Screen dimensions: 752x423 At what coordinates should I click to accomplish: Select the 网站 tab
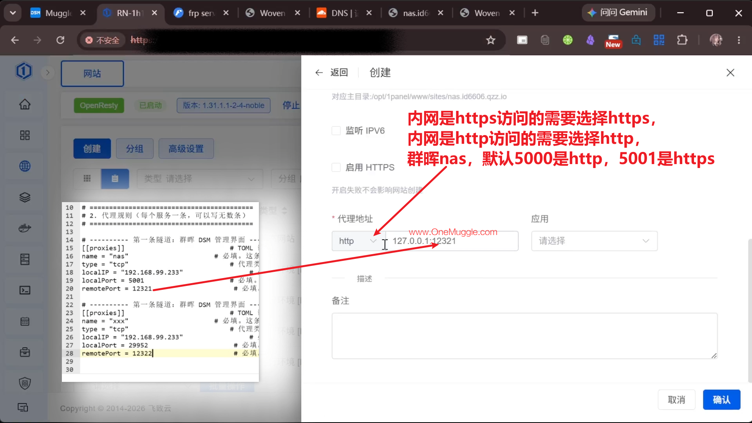pos(92,73)
